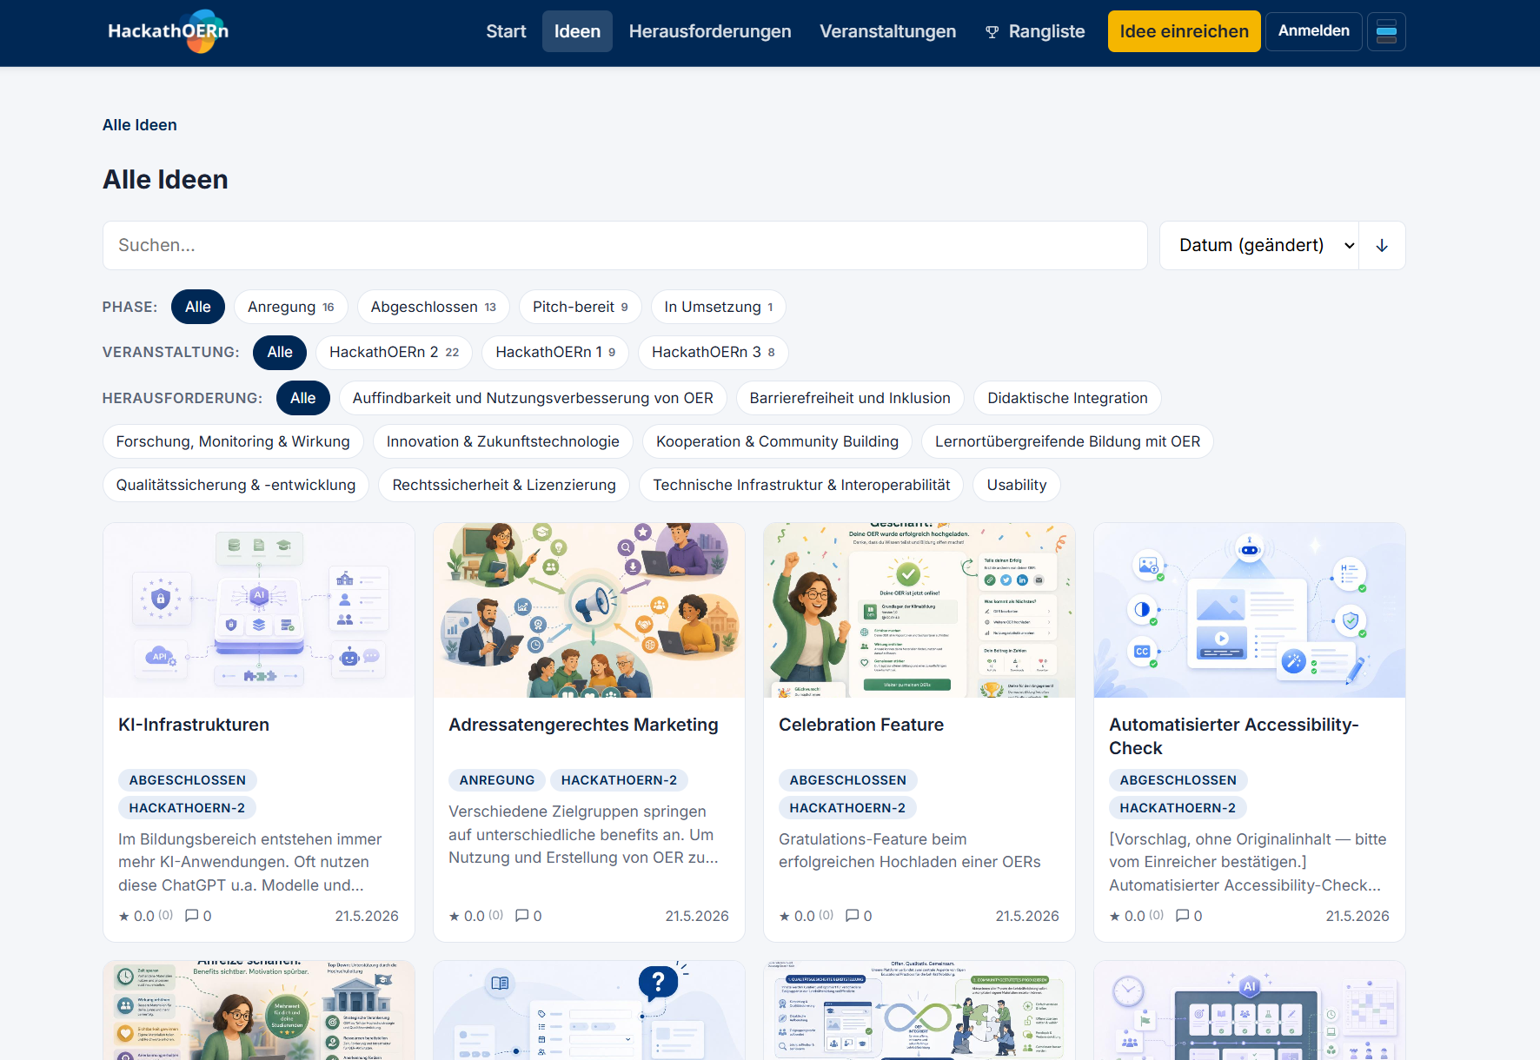Click the rating star on KI-Infrastrukturen card
The height and width of the screenshot is (1060, 1540).
click(x=124, y=917)
